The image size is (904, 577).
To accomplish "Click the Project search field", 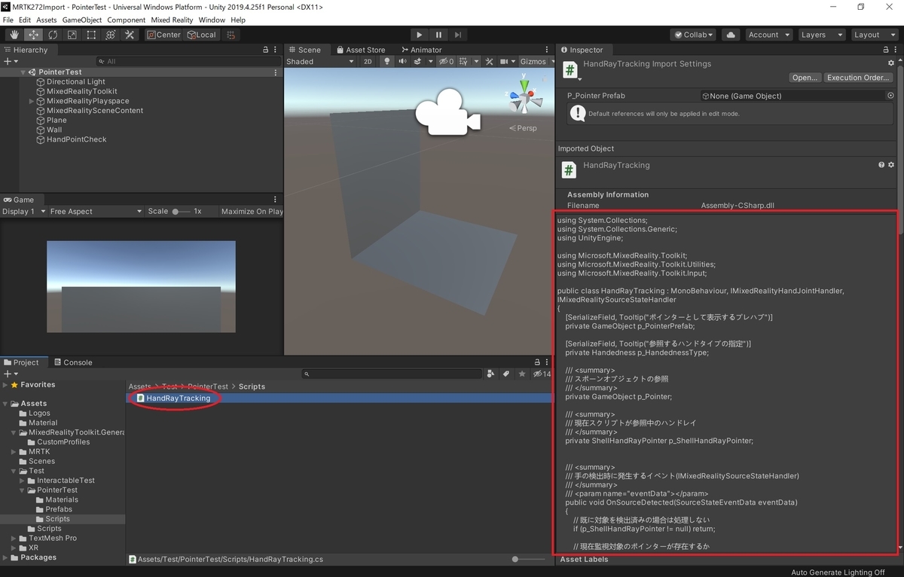I will click(x=391, y=374).
